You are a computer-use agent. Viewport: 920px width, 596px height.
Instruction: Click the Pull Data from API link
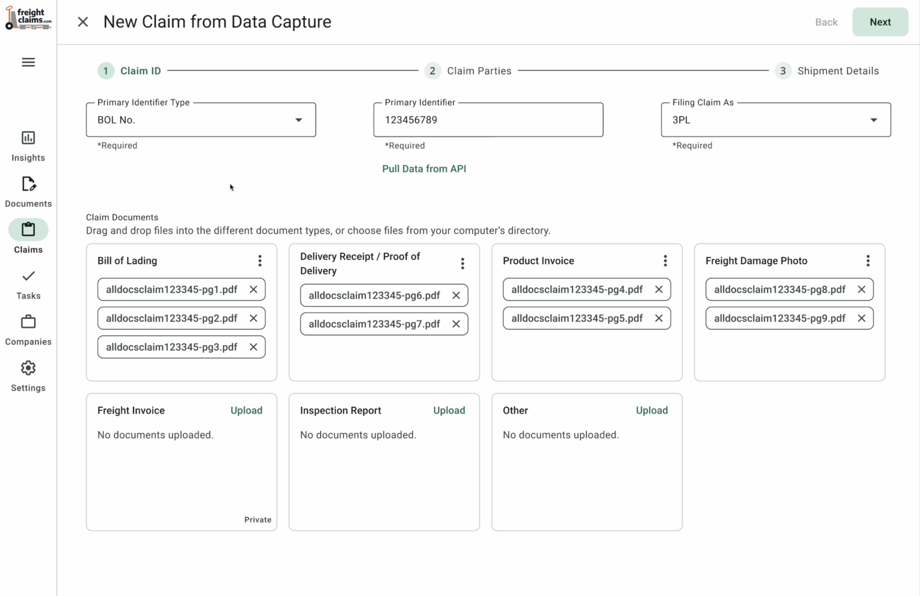click(424, 169)
